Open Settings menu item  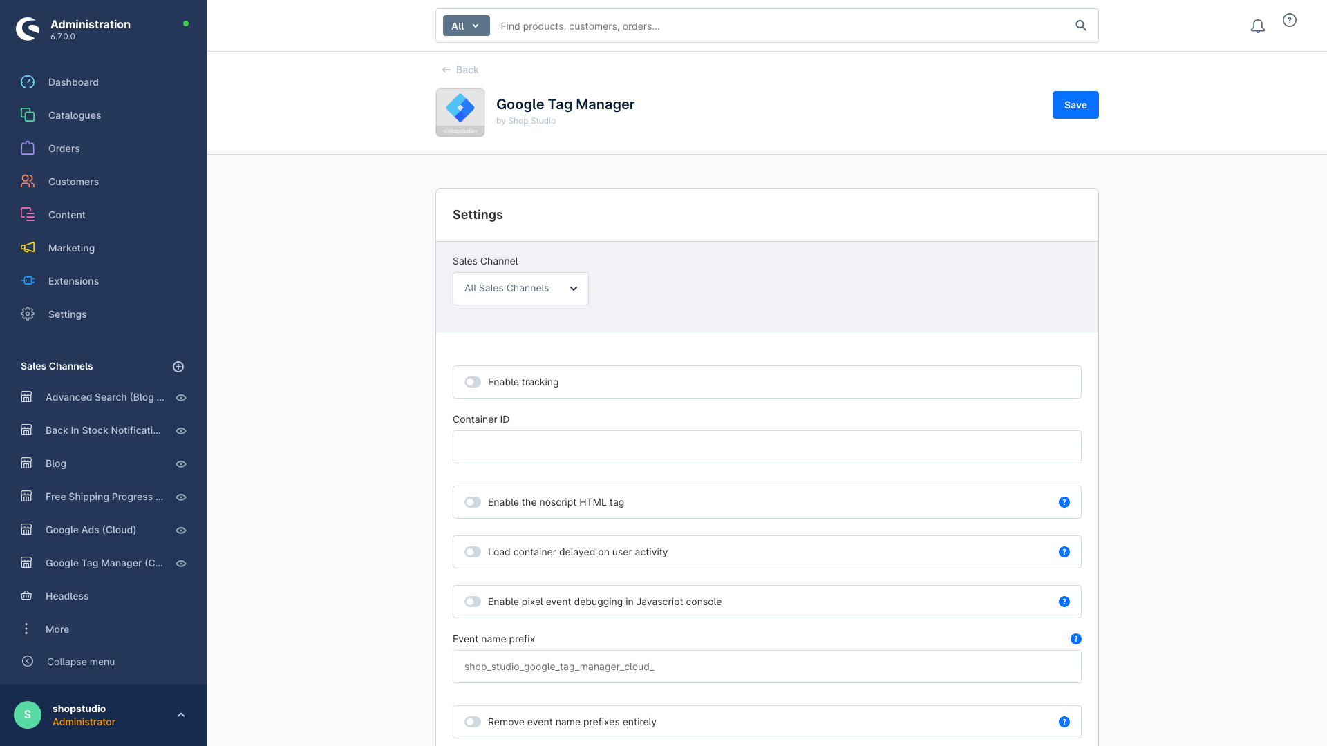(68, 314)
